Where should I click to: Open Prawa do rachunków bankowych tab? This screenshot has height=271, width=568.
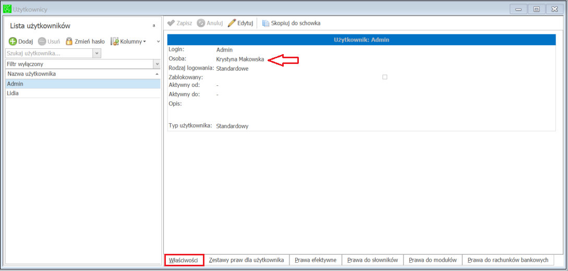(x=508, y=260)
